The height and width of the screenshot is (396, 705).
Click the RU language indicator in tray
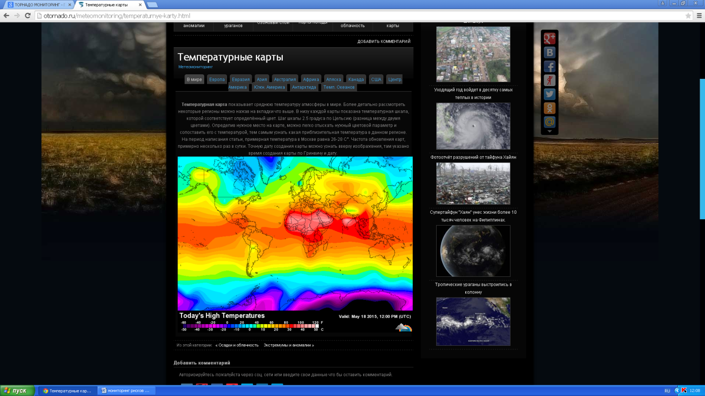click(667, 391)
